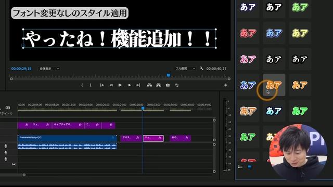Select the Premierenote.mp4 audio waveform clip
Image resolution: width=333 pixels, height=187 pixels.
click(67, 146)
